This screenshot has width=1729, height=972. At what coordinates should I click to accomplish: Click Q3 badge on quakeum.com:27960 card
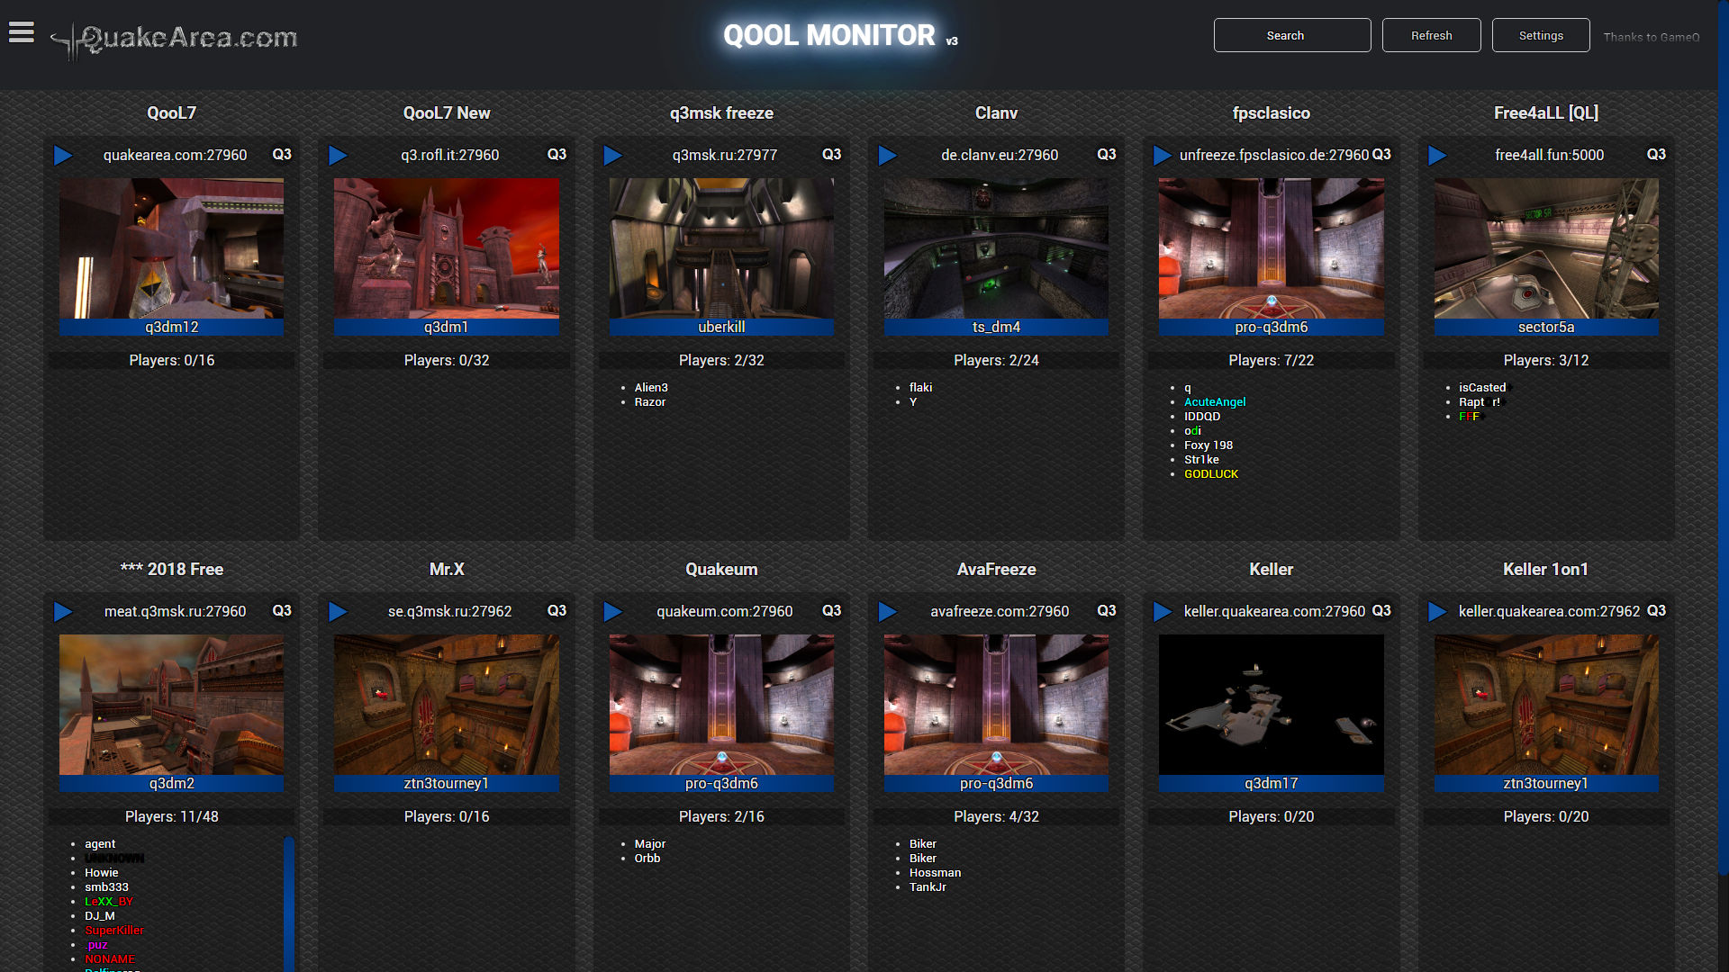pos(831,611)
